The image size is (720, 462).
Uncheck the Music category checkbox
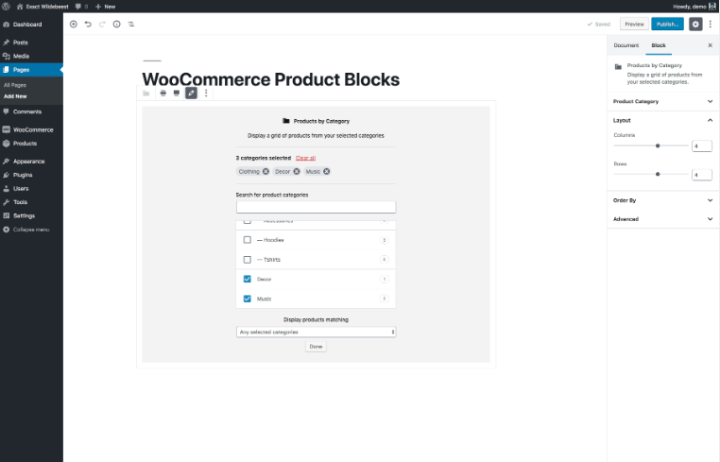pos(248,299)
